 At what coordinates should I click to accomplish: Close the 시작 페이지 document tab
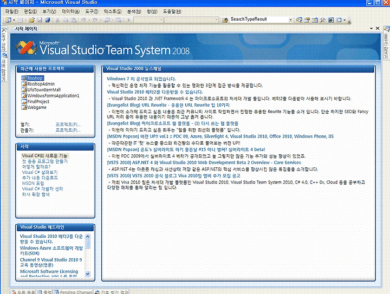click(x=378, y=28)
